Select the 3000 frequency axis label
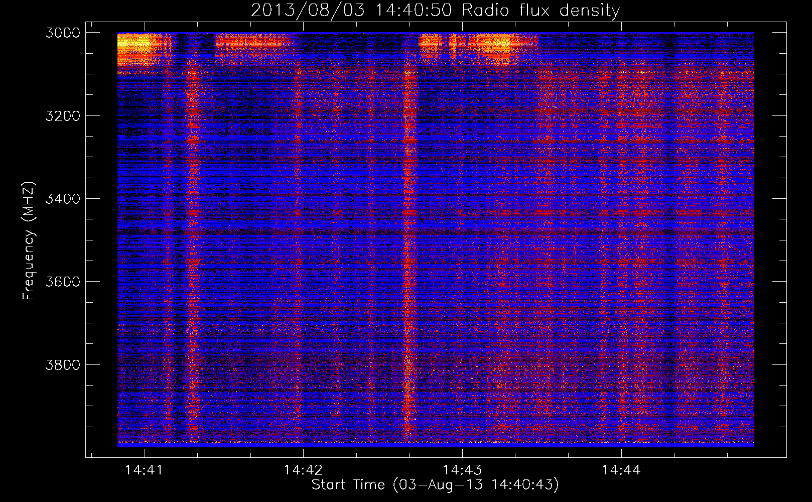 click(x=63, y=33)
